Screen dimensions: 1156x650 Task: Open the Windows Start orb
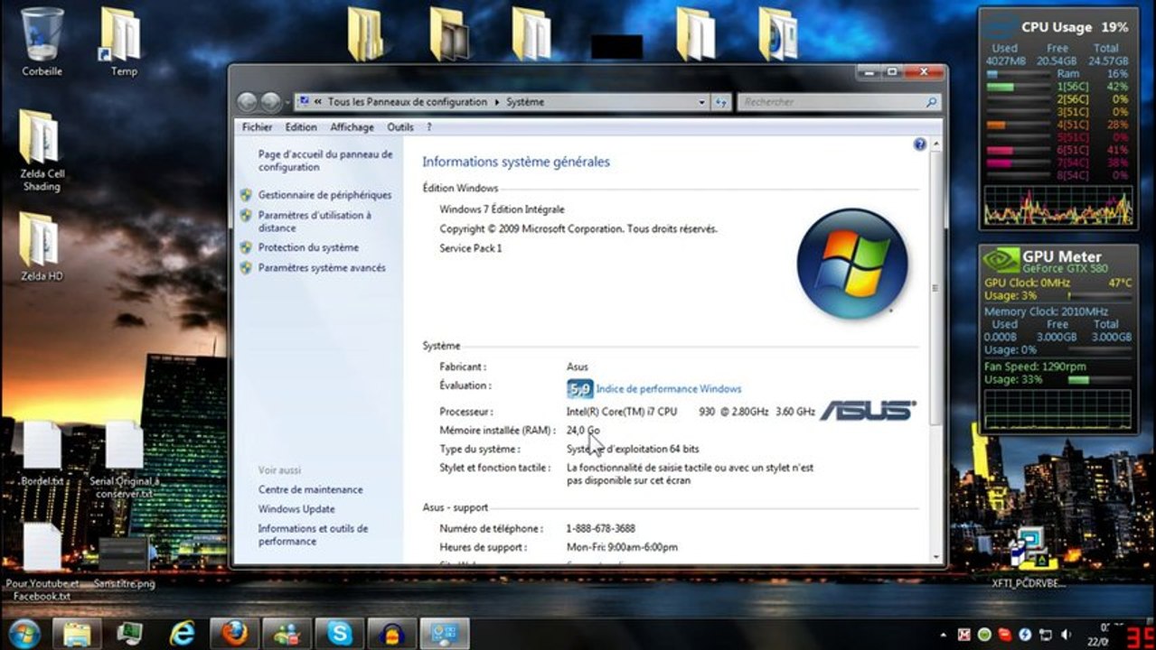point(24,634)
